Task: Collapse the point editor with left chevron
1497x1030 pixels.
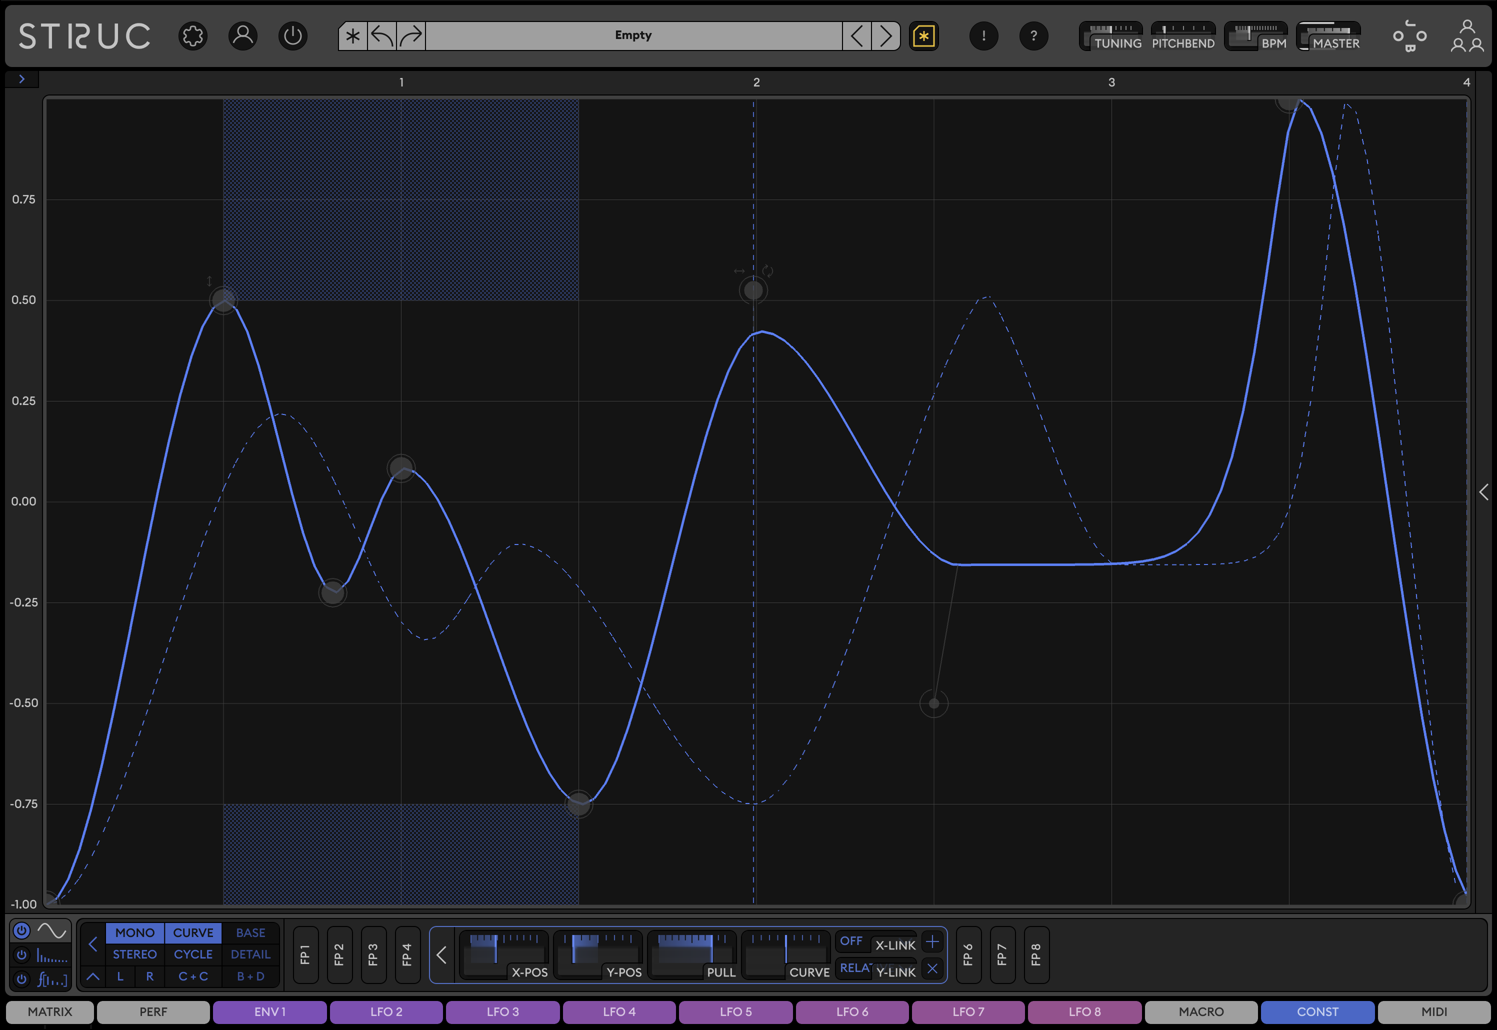Action: coord(441,955)
